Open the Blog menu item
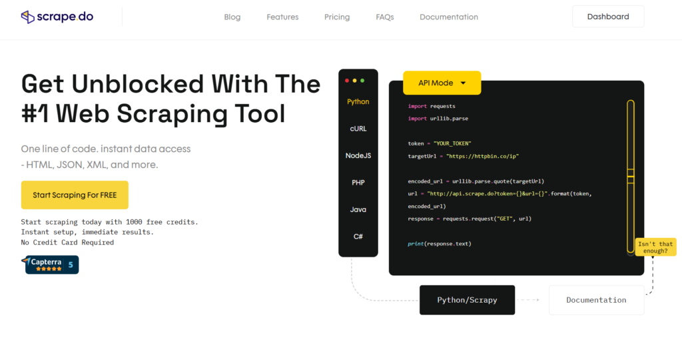The image size is (682, 338). tap(232, 17)
